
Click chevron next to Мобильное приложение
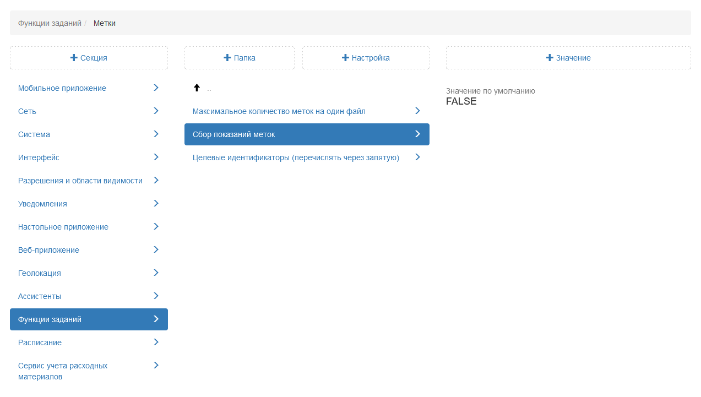coord(156,88)
